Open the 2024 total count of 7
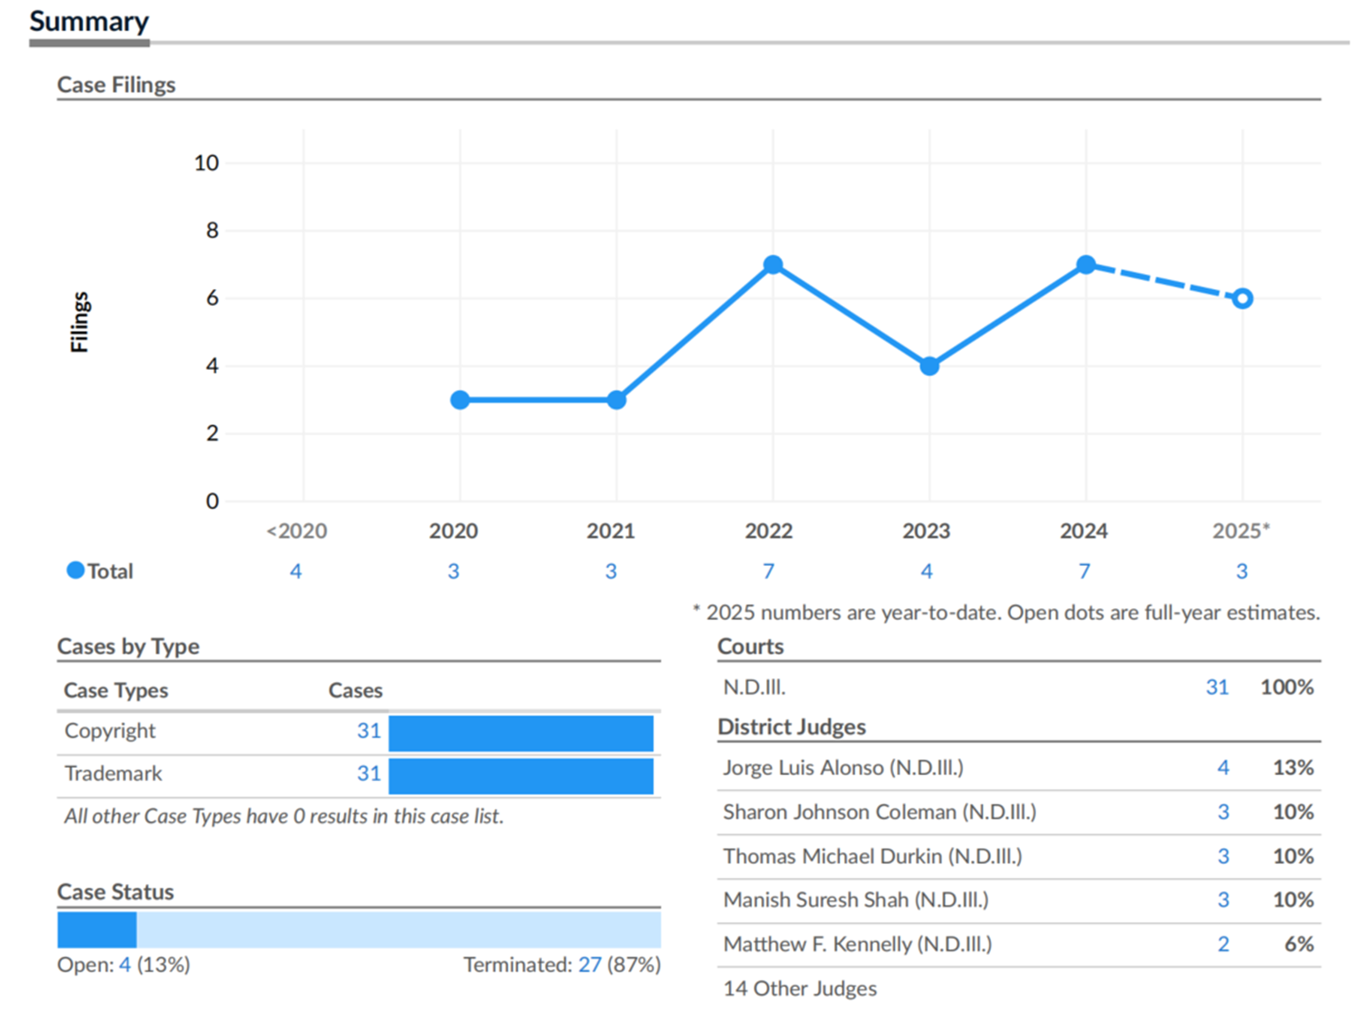 click(x=1084, y=571)
